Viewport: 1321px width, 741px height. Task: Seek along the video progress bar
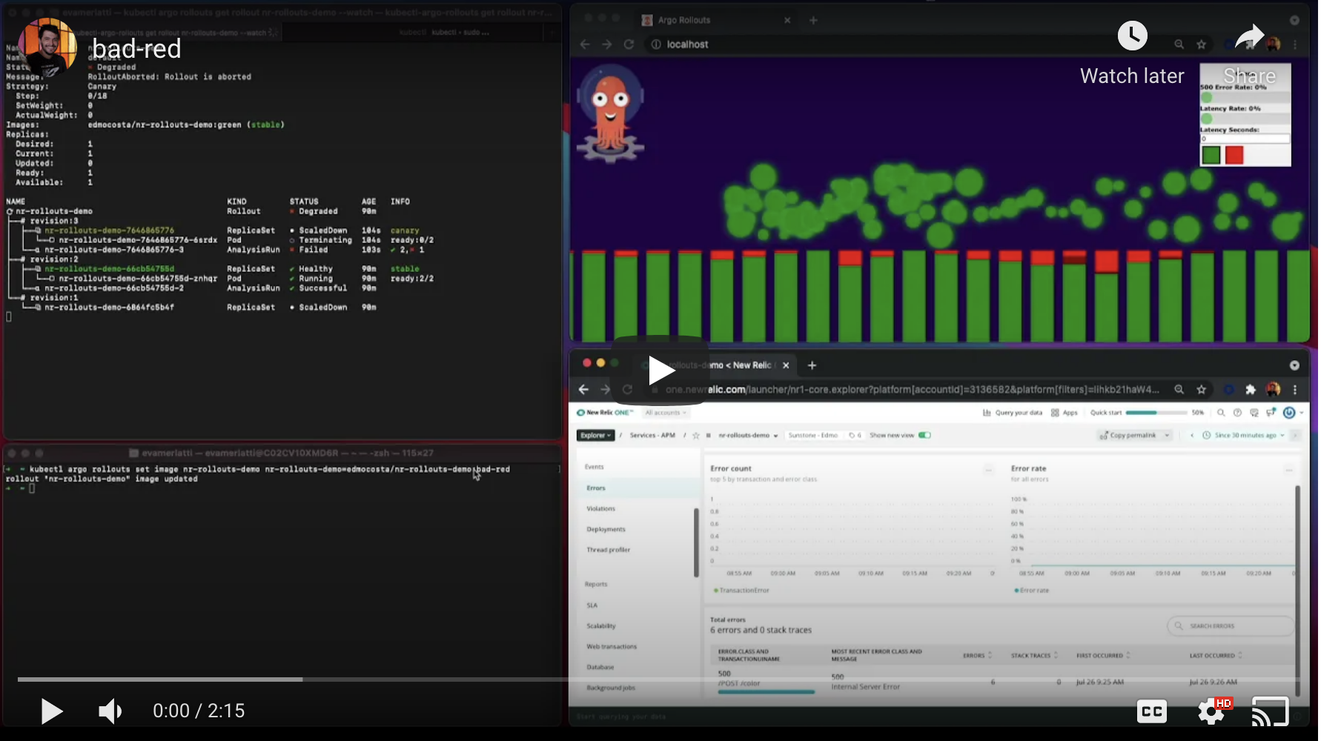[x=660, y=679]
